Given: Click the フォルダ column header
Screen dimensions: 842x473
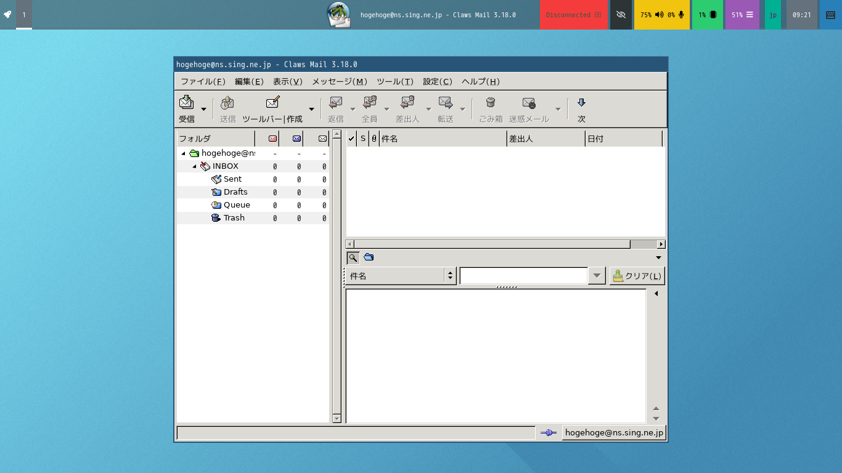Looking at the screenshot, I should click(x=216, y=139).
